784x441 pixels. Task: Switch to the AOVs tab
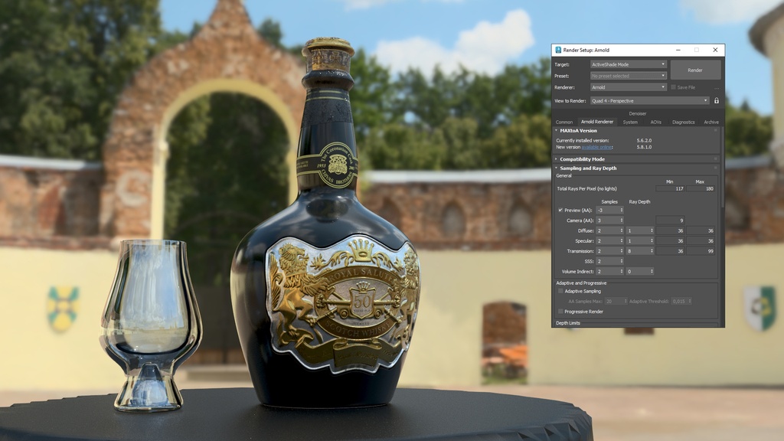656,122
